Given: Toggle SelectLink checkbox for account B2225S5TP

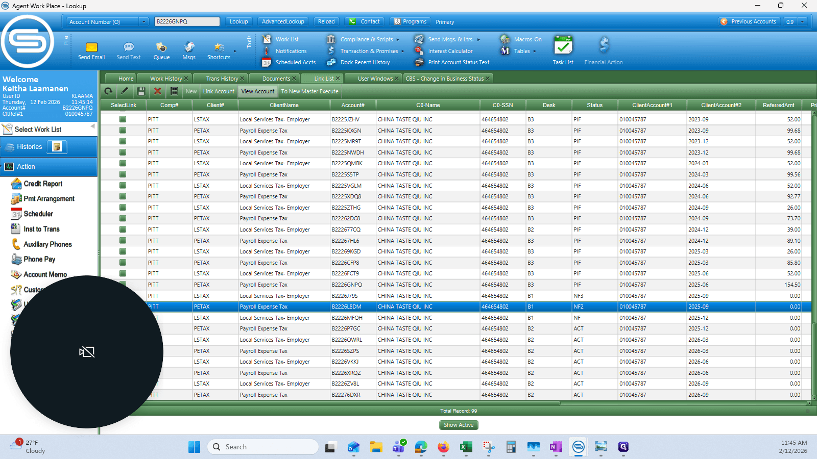Looking at the screenshot, I should (123, 174).
